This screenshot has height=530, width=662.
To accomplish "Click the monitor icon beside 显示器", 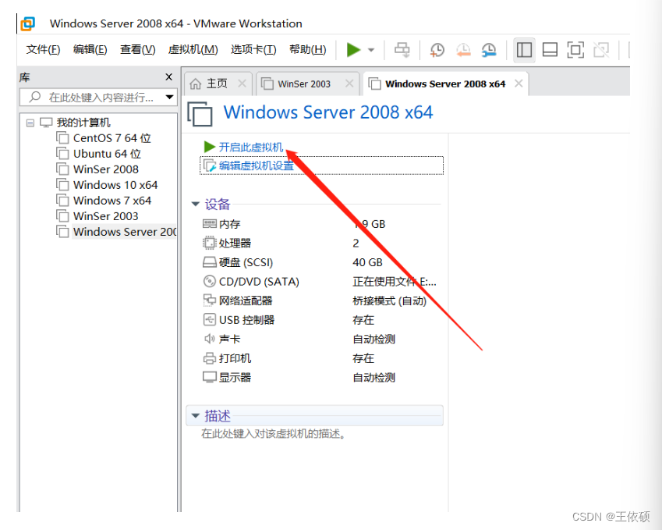I will pos(210,378).
